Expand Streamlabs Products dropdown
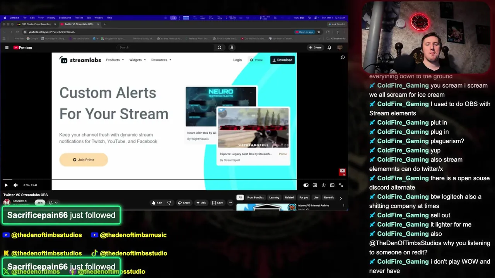495x278 pixels. (115, 60)
